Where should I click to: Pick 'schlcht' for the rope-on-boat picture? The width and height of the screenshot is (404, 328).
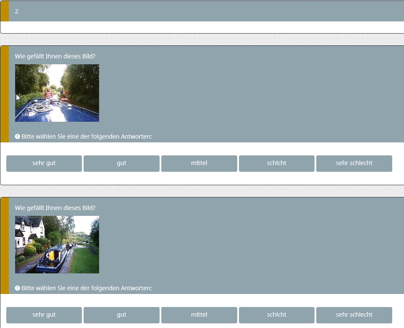point(277,163)
